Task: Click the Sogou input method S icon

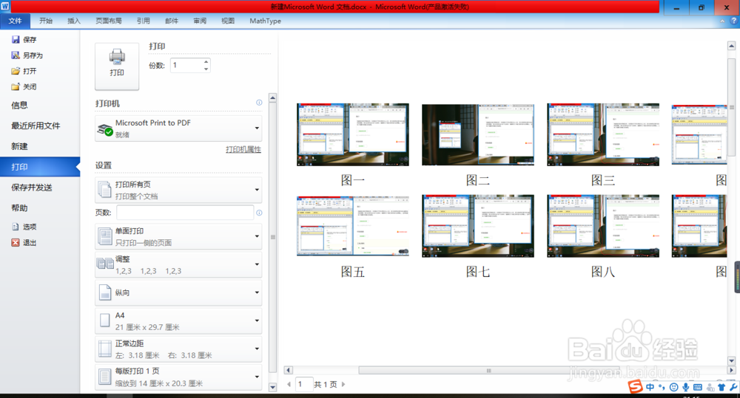Action: 635,387
